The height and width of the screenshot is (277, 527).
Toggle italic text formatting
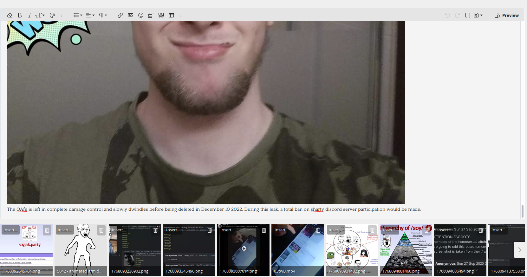coord(29,15)
